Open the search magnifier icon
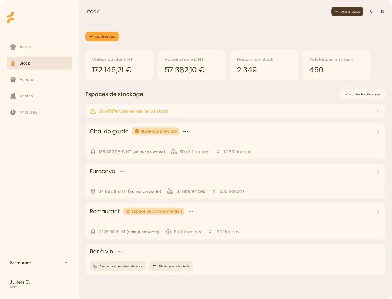 (x=372, y=11)
